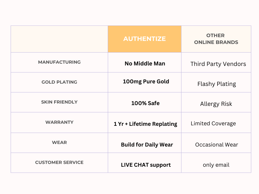The height and width of the screenshot is (194, 259).
Task: Select the "Limited Coverage" text
Action: 213,124
